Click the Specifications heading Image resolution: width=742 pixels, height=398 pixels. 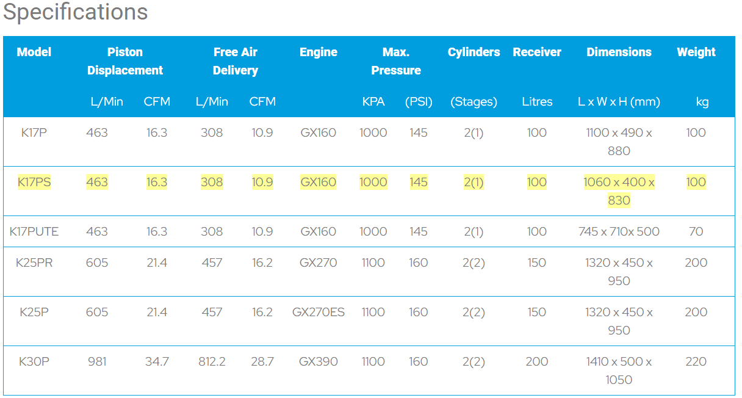click(x=76, y=12)
